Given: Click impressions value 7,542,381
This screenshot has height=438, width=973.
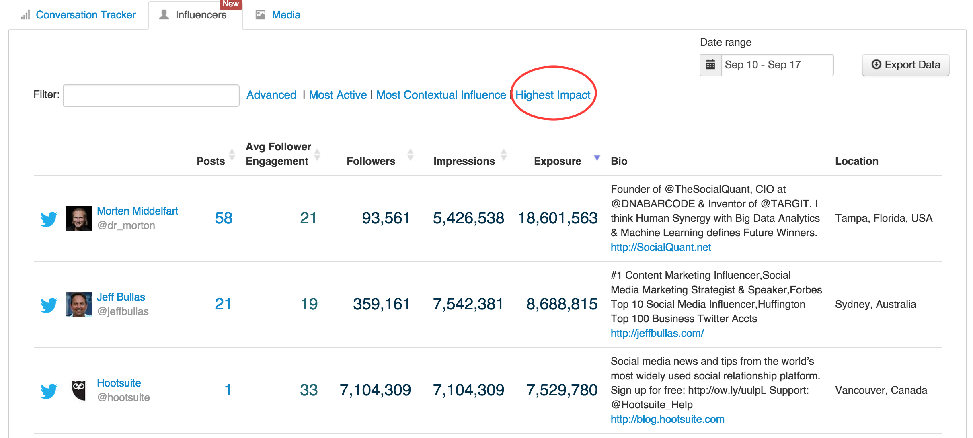Looking at the screenshot, I should tap(468, 304).
